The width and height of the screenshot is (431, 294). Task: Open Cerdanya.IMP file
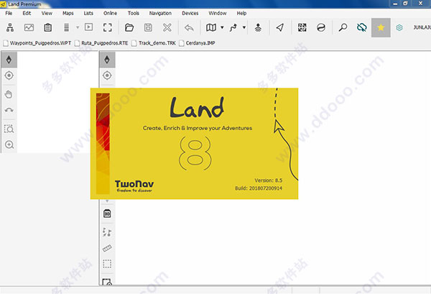click(198, 43)
